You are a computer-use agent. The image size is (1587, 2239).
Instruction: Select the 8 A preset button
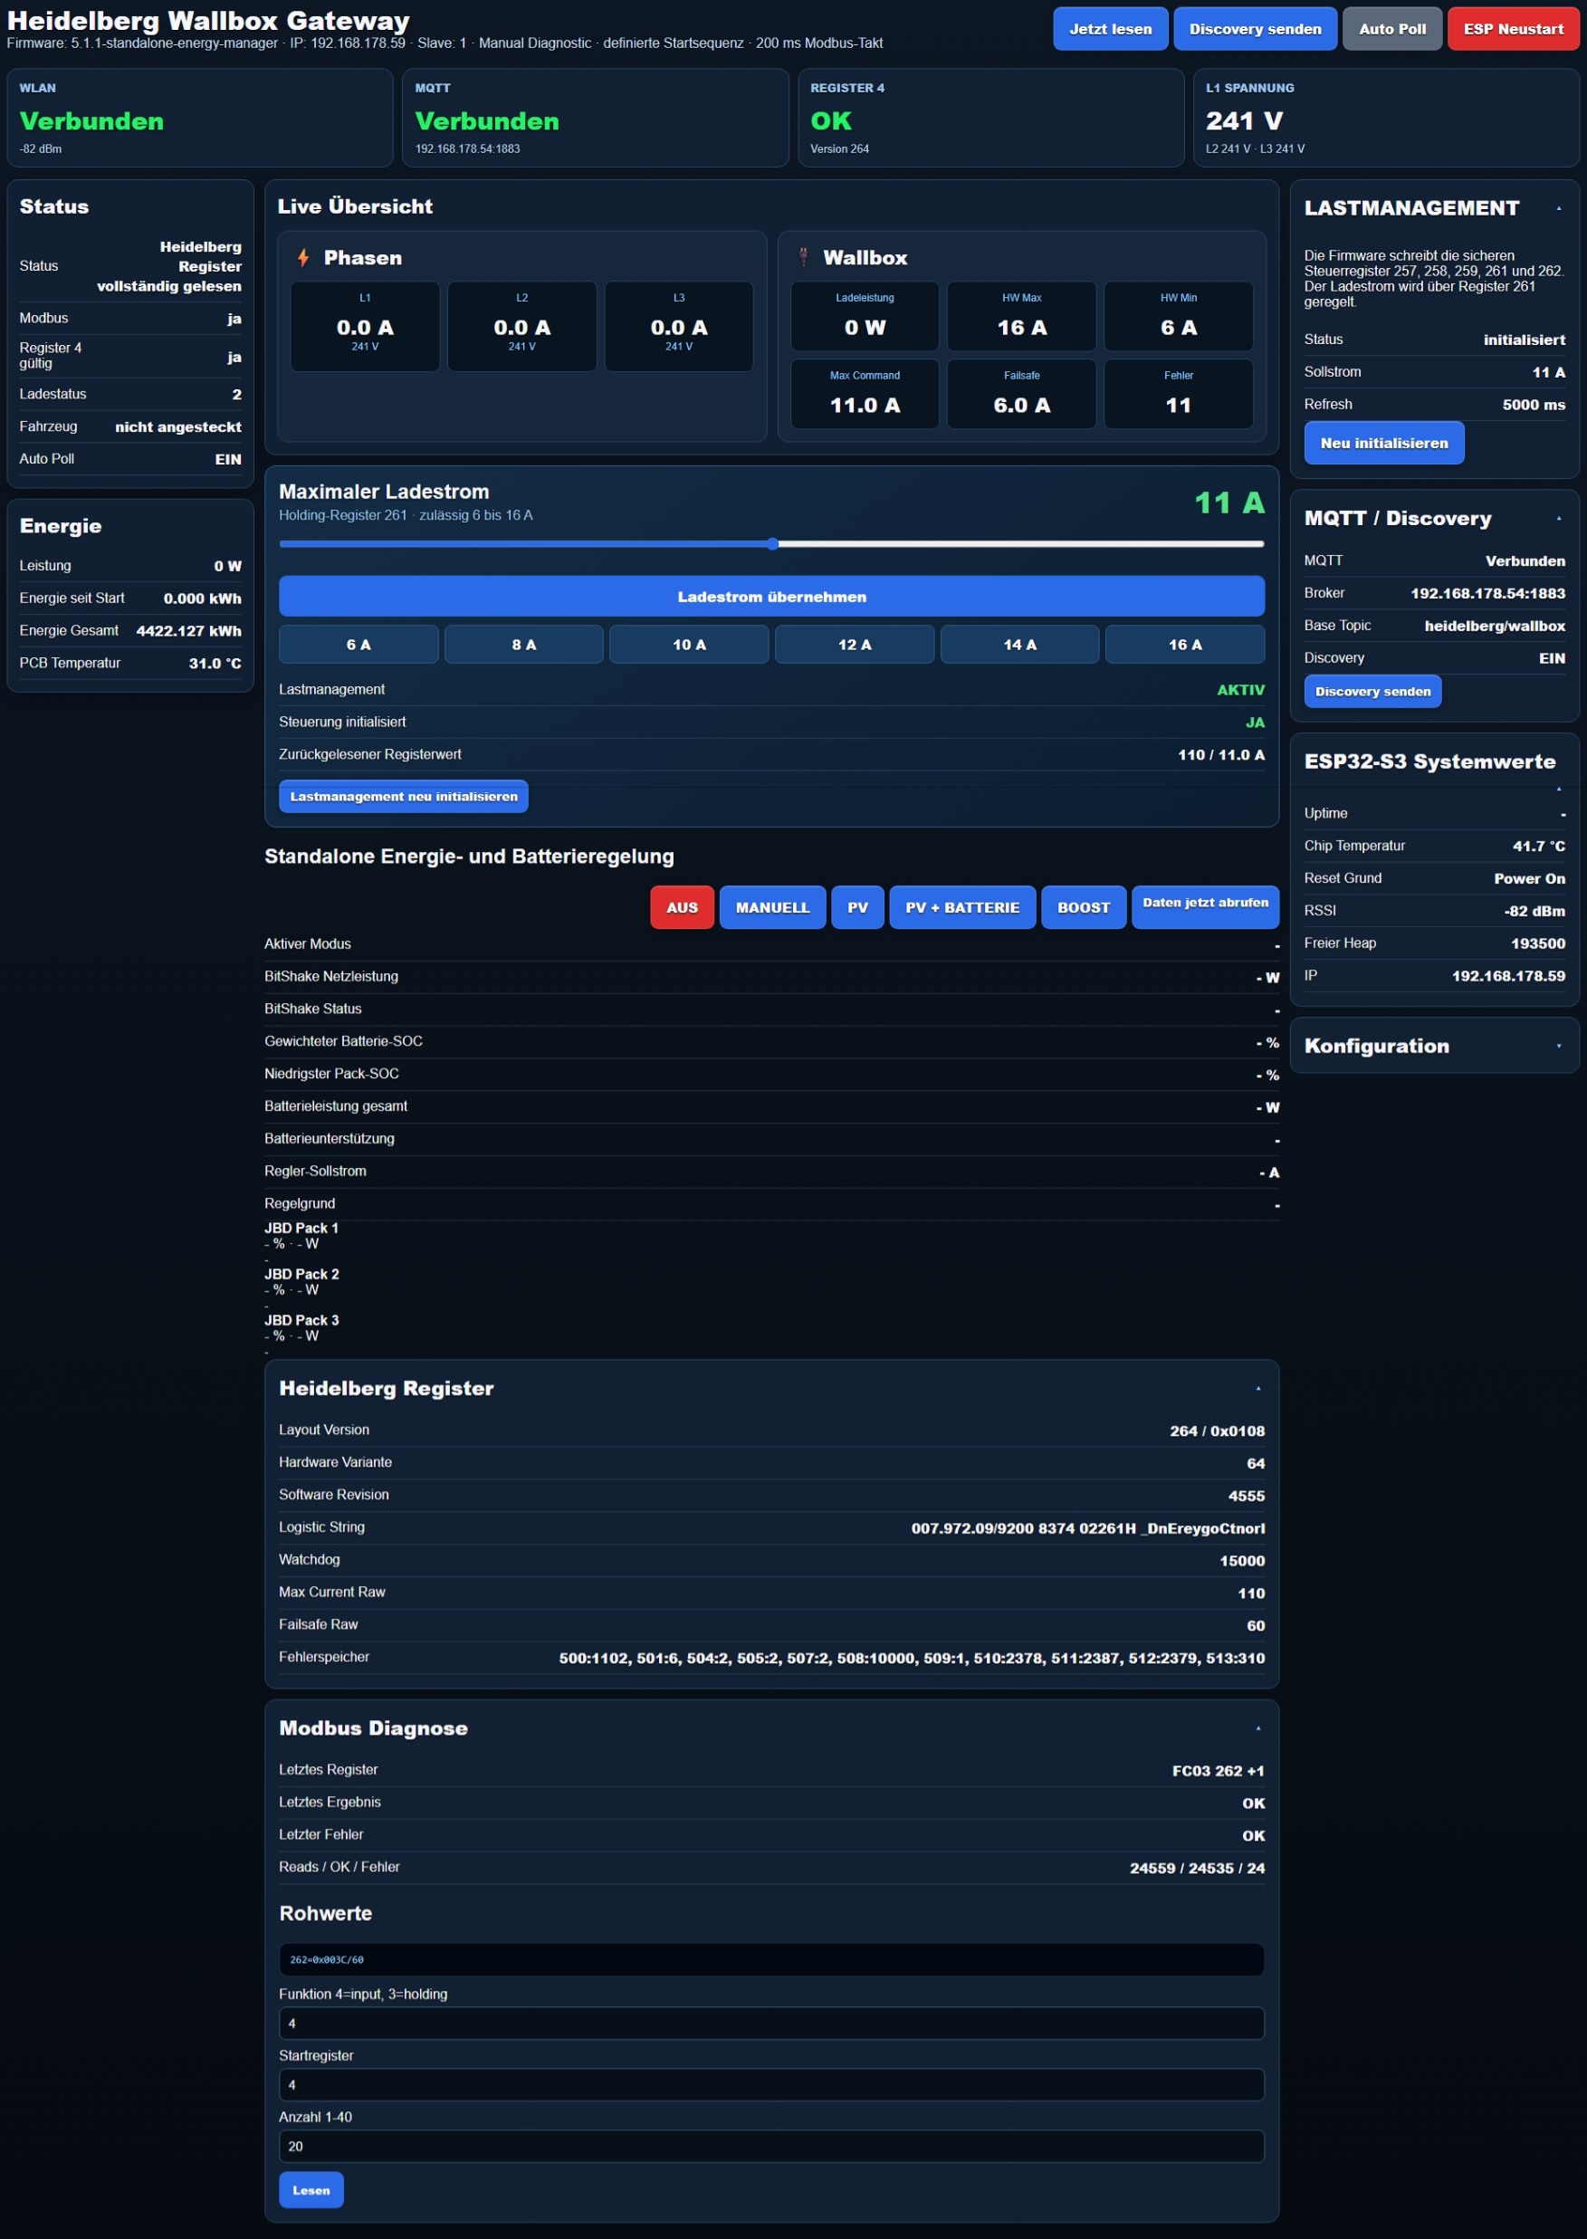coord(524,644)
